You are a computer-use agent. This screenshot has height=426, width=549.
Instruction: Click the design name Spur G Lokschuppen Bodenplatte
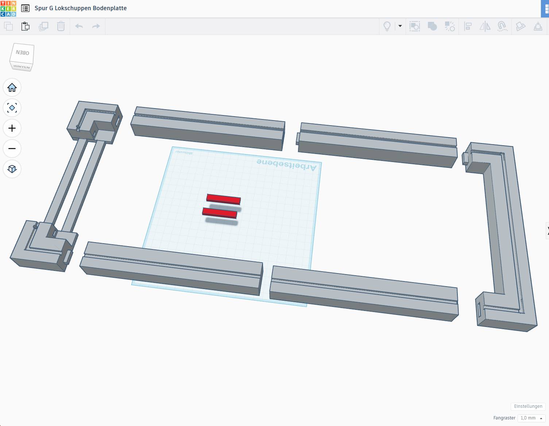click(81, 8)
